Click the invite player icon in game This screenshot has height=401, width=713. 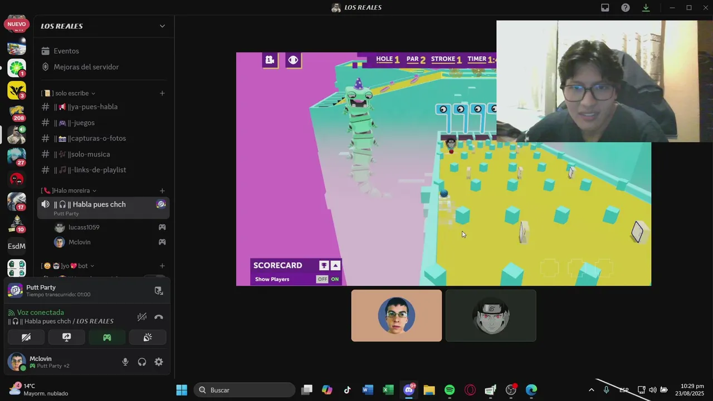tap(270, 60)
